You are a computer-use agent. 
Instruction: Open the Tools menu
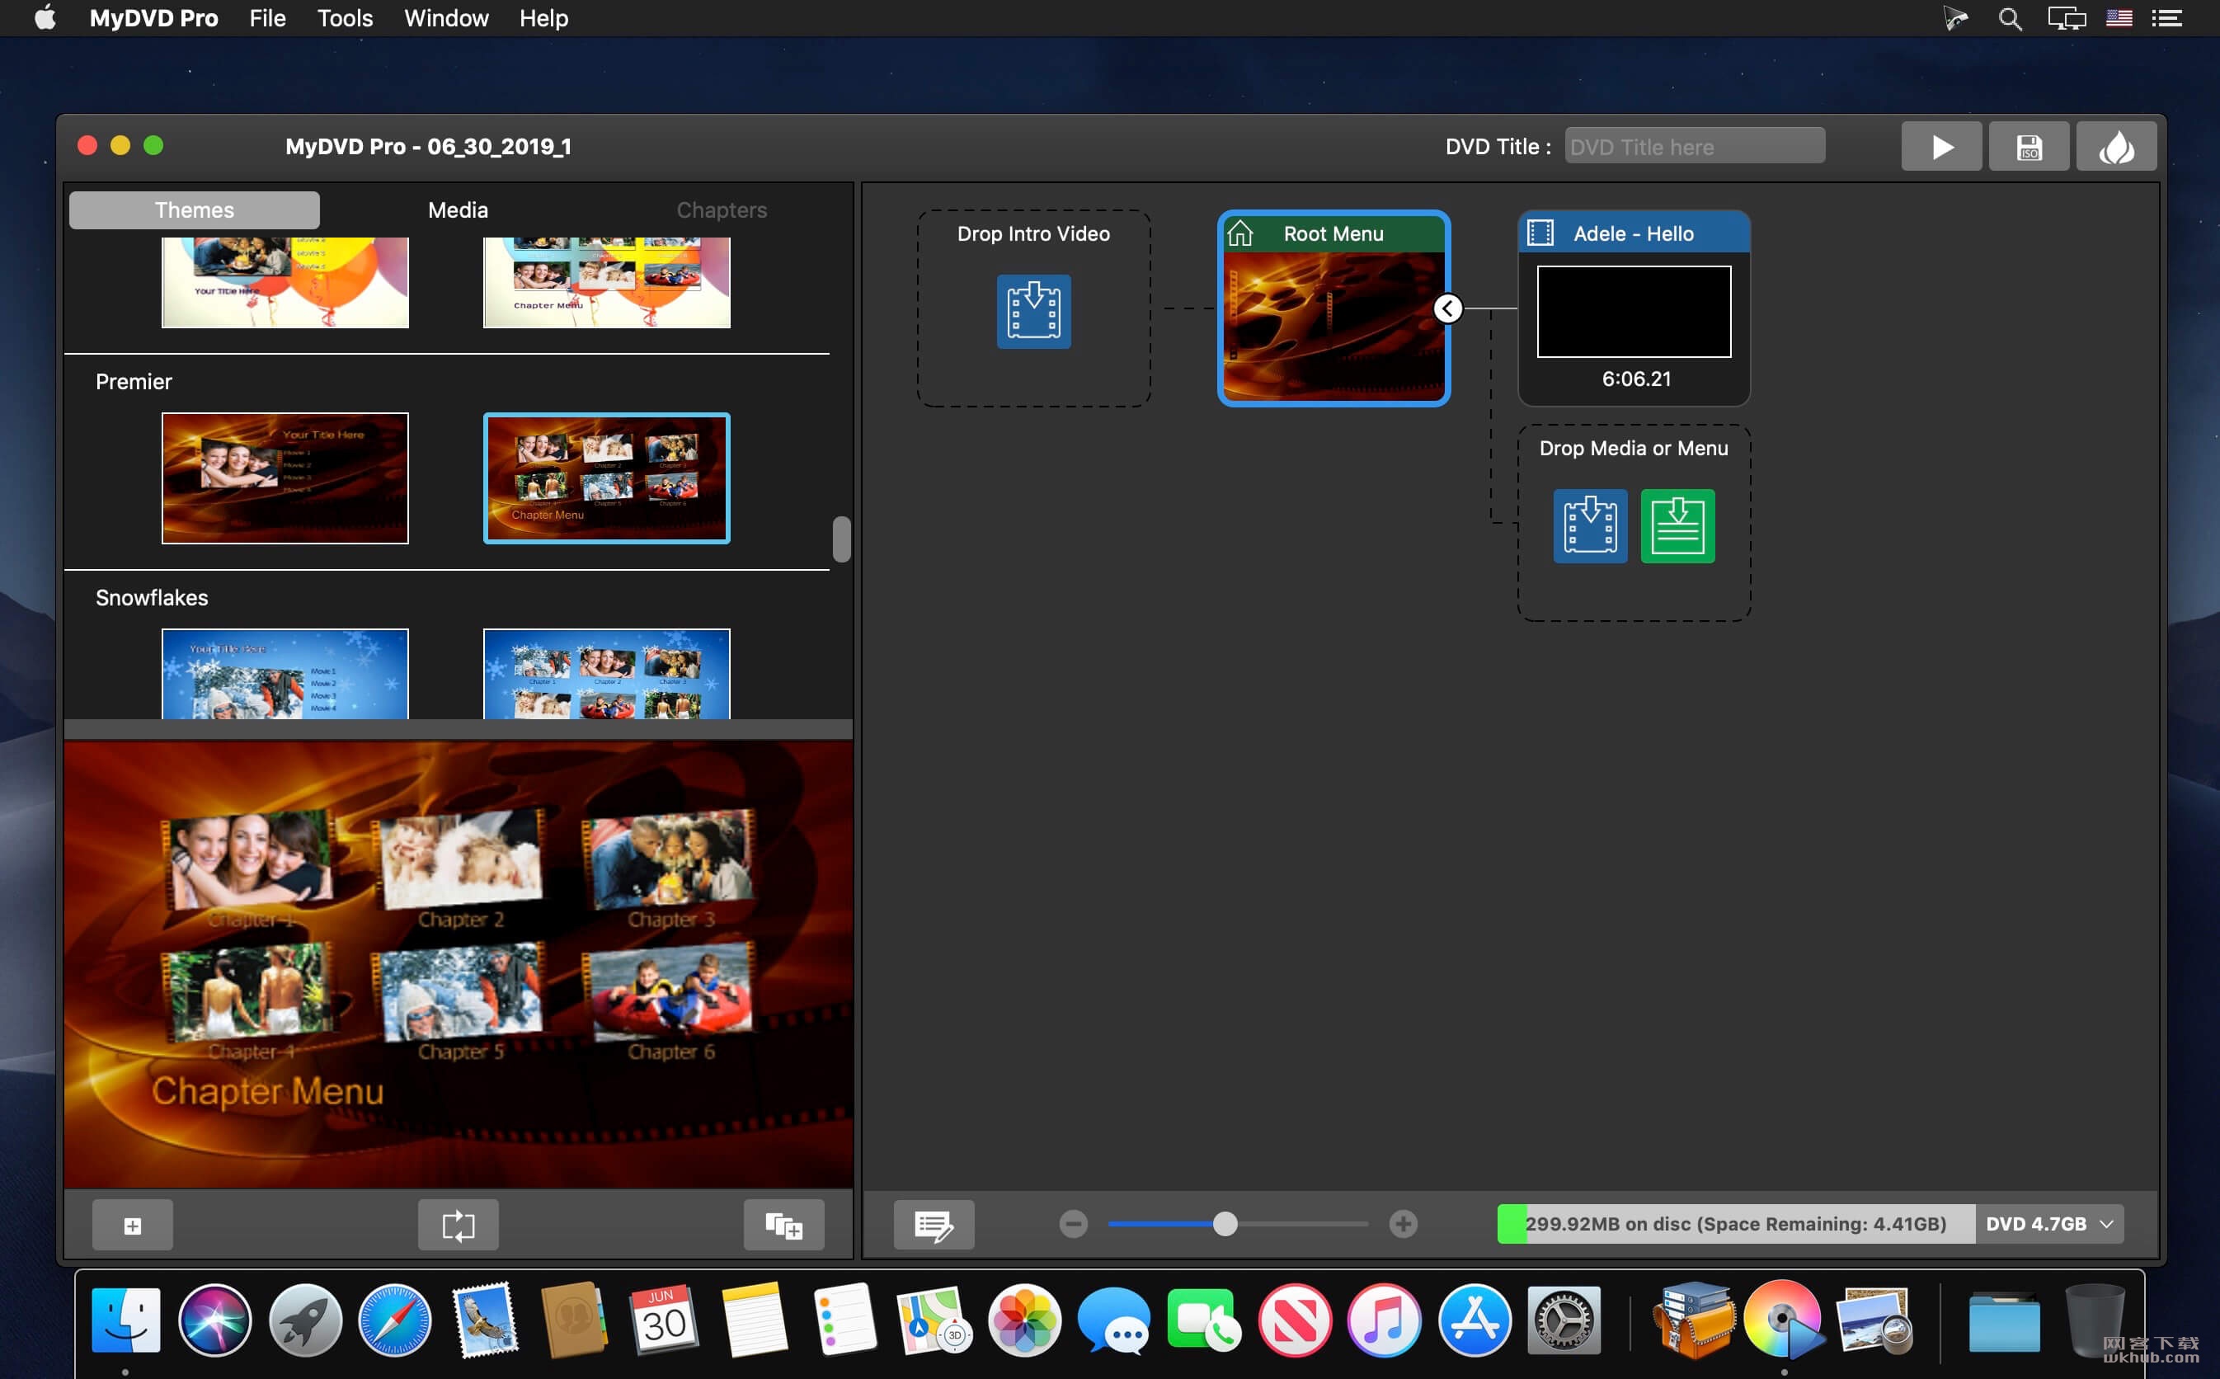click(345, 18)
